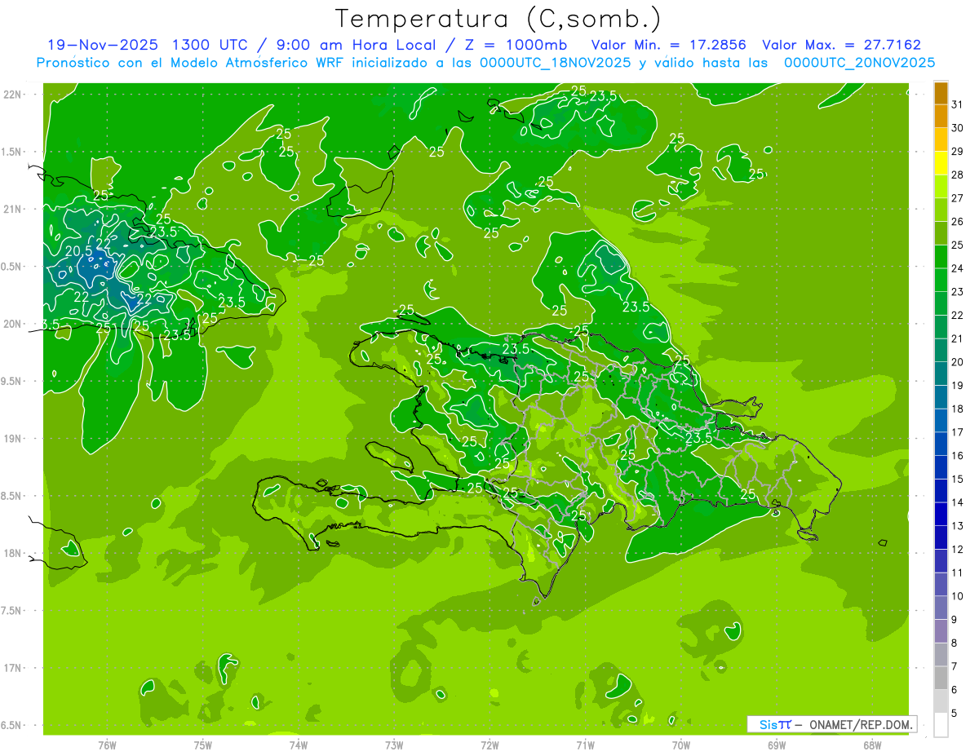Viewport: 979px width, 756px height.
Task: Select the purple legend swatch between 9 and 10
Action: pos(941,608)
